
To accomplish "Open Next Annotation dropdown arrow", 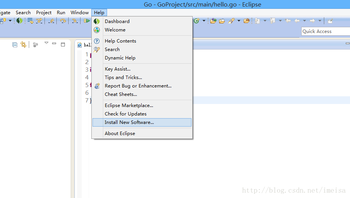I will tap(265, 21).
